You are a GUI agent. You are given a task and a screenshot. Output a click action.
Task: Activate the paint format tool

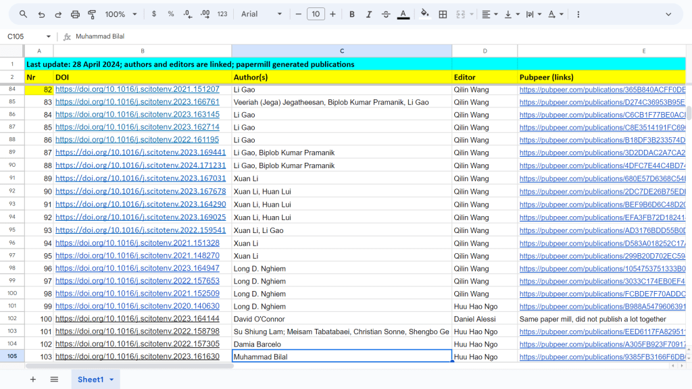click(92, 14)
